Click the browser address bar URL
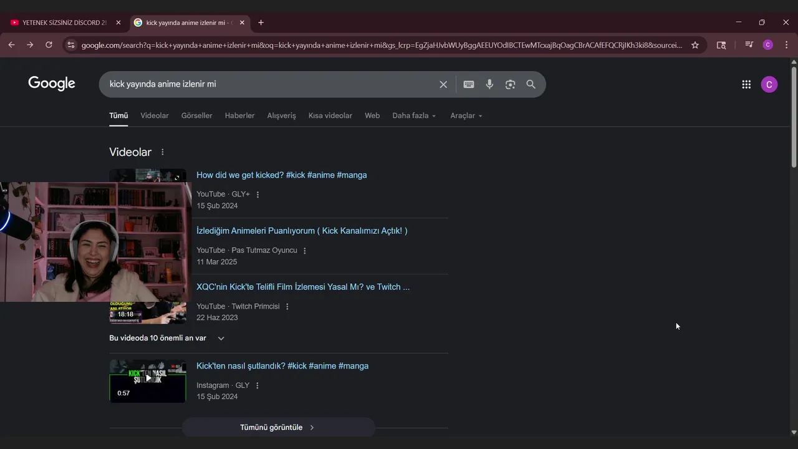Viewport: 798px width, 449px height. [x=382, y=45]
